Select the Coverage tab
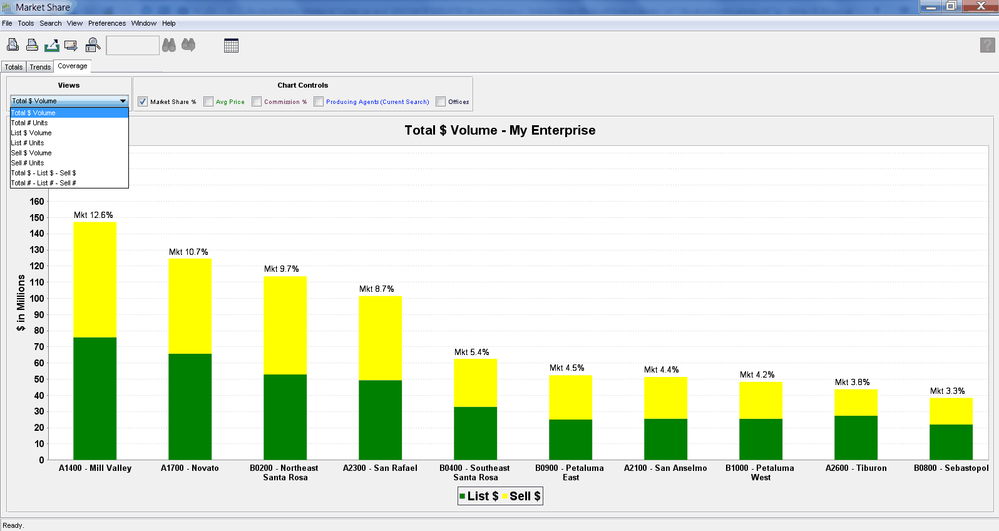This screenshot has width=999, height=531. point(73,66)
